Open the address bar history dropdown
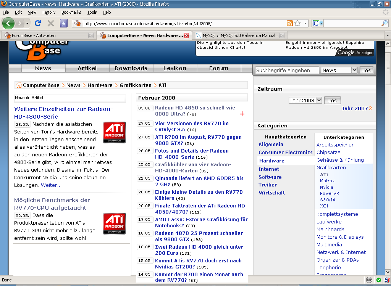The image size is (391, 286). (x=305, y=23)
